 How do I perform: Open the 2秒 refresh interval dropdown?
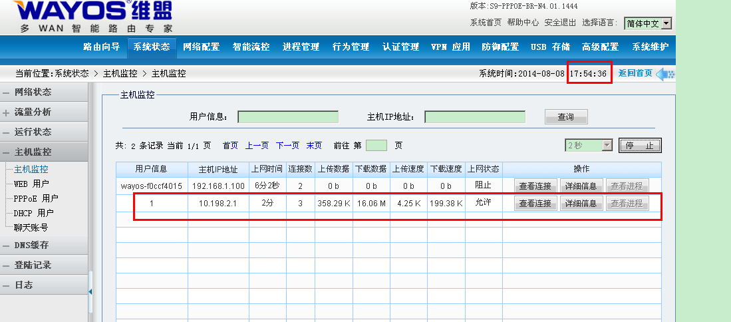(x=588, y=145)
